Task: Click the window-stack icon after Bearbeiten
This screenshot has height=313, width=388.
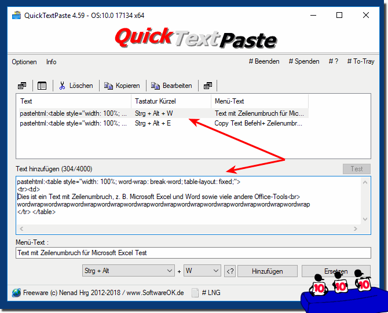Action: pos(208,86)
